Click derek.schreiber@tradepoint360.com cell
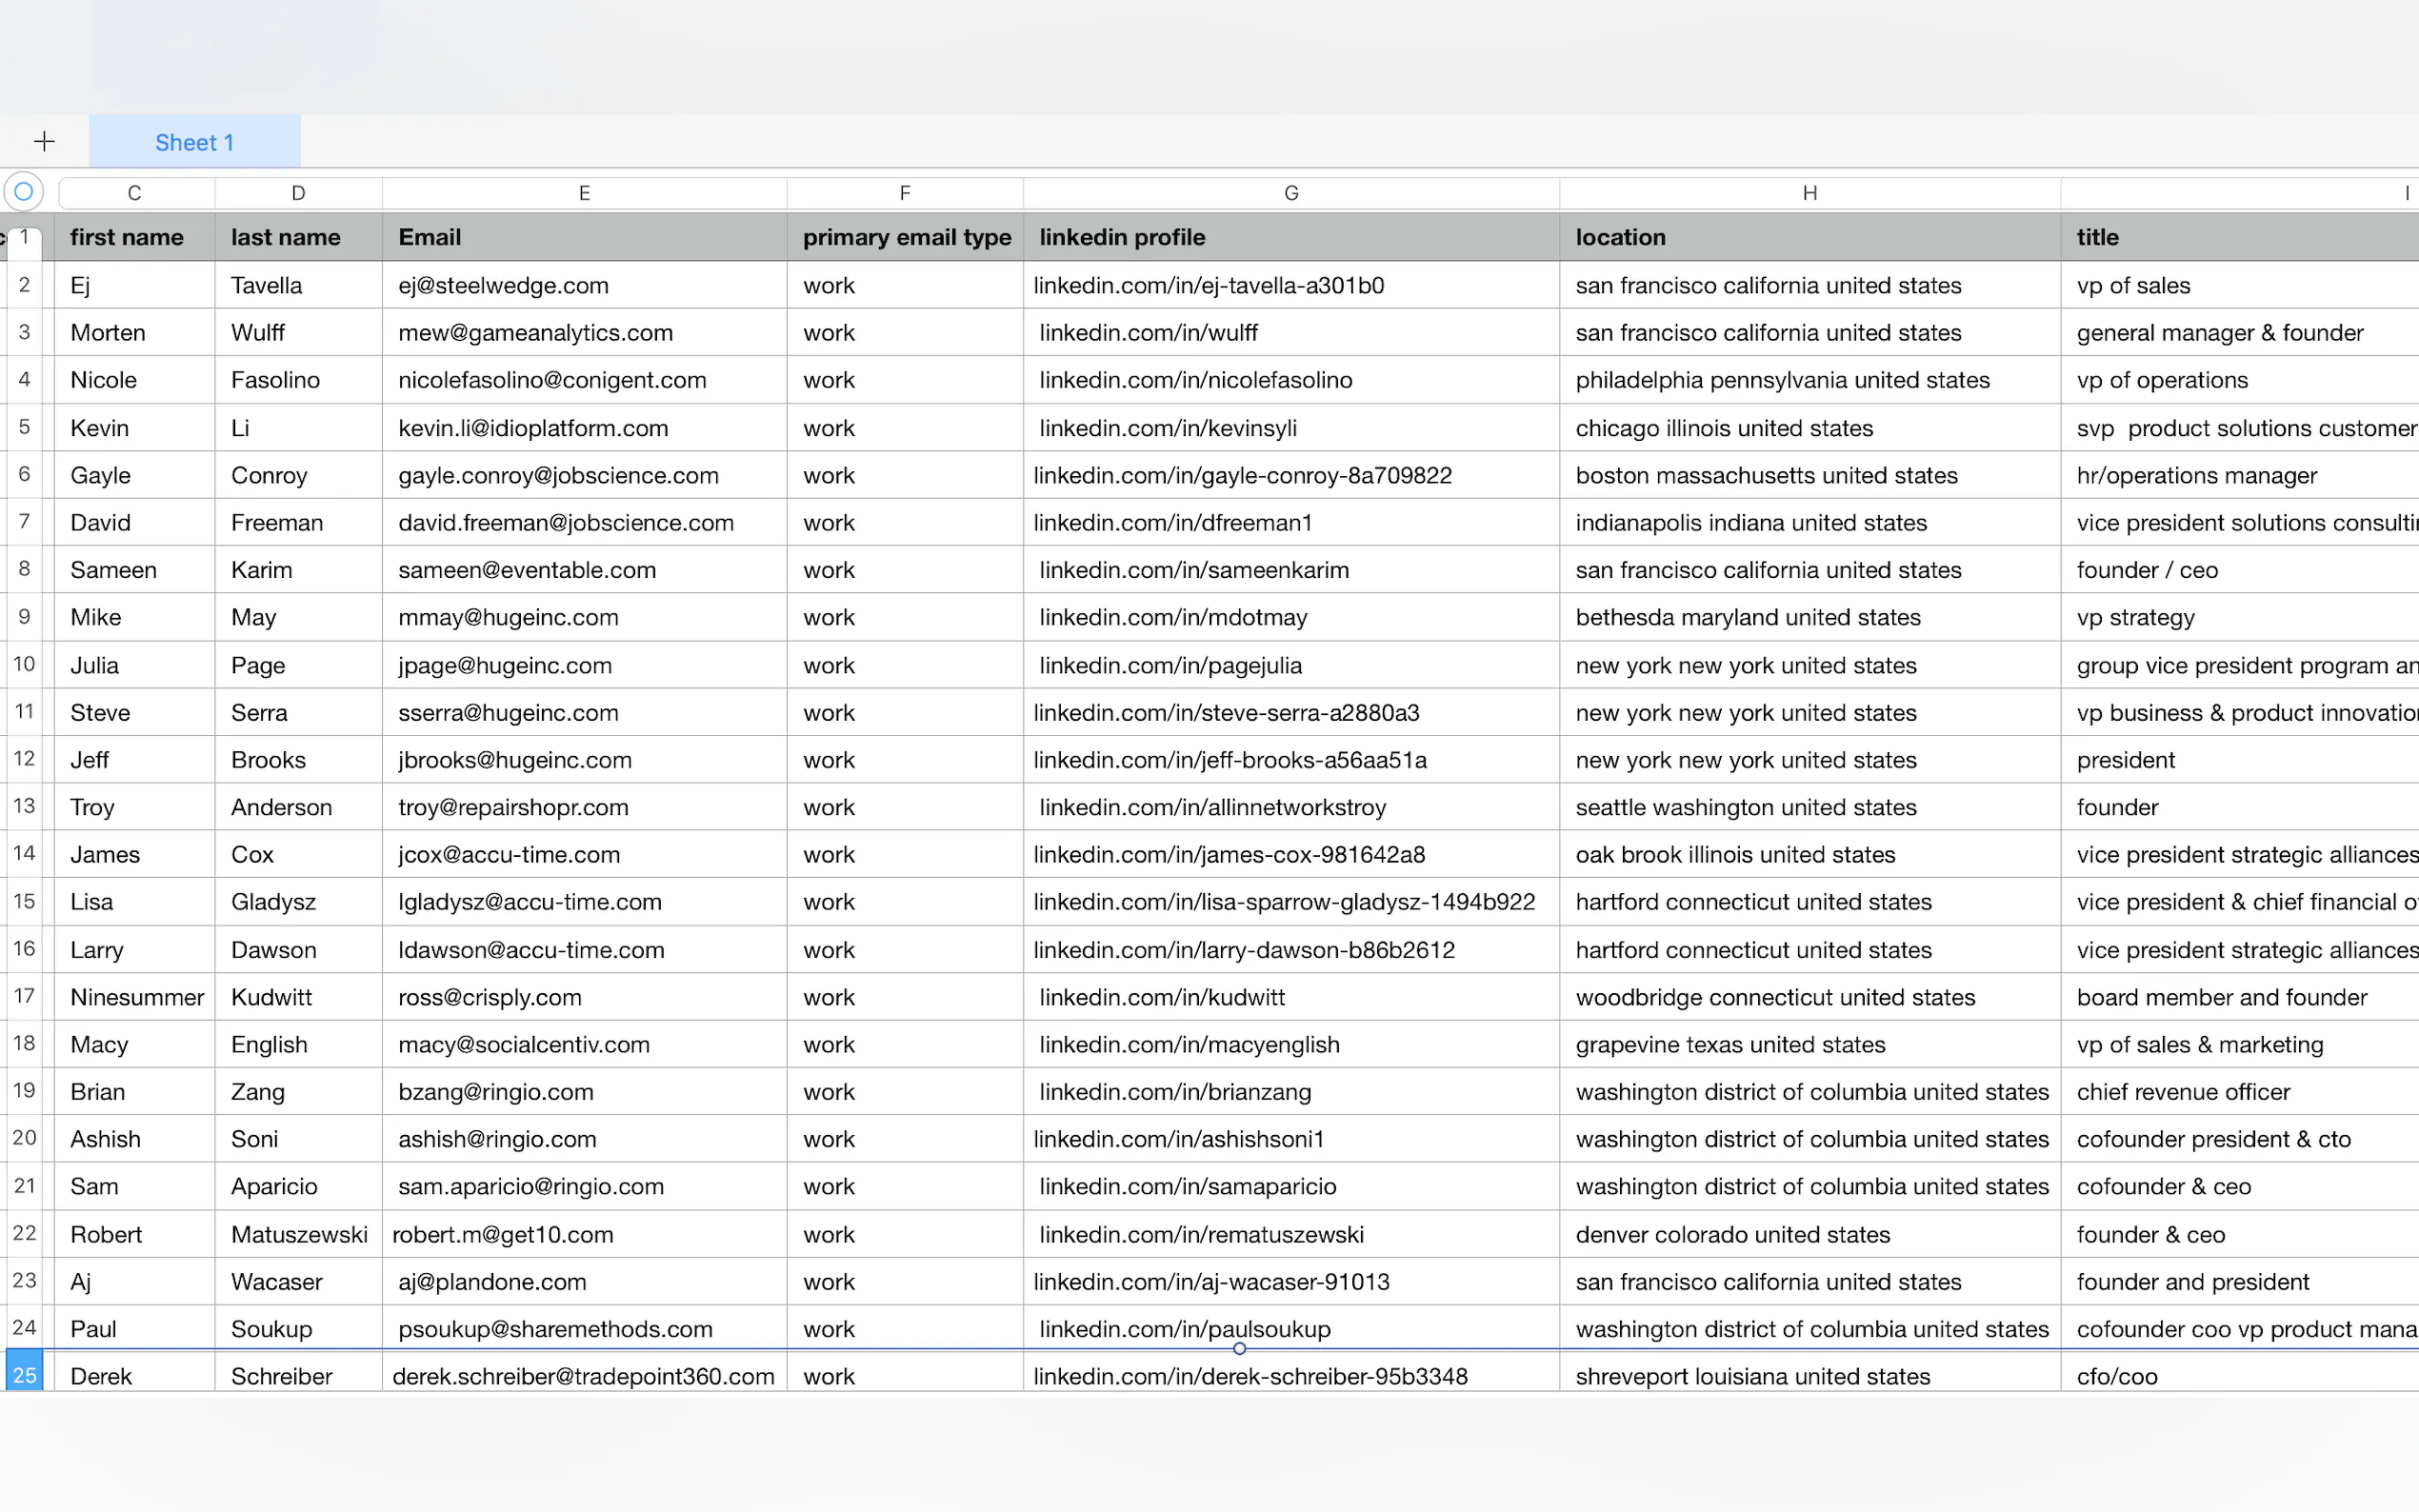 pos(584,1376)
